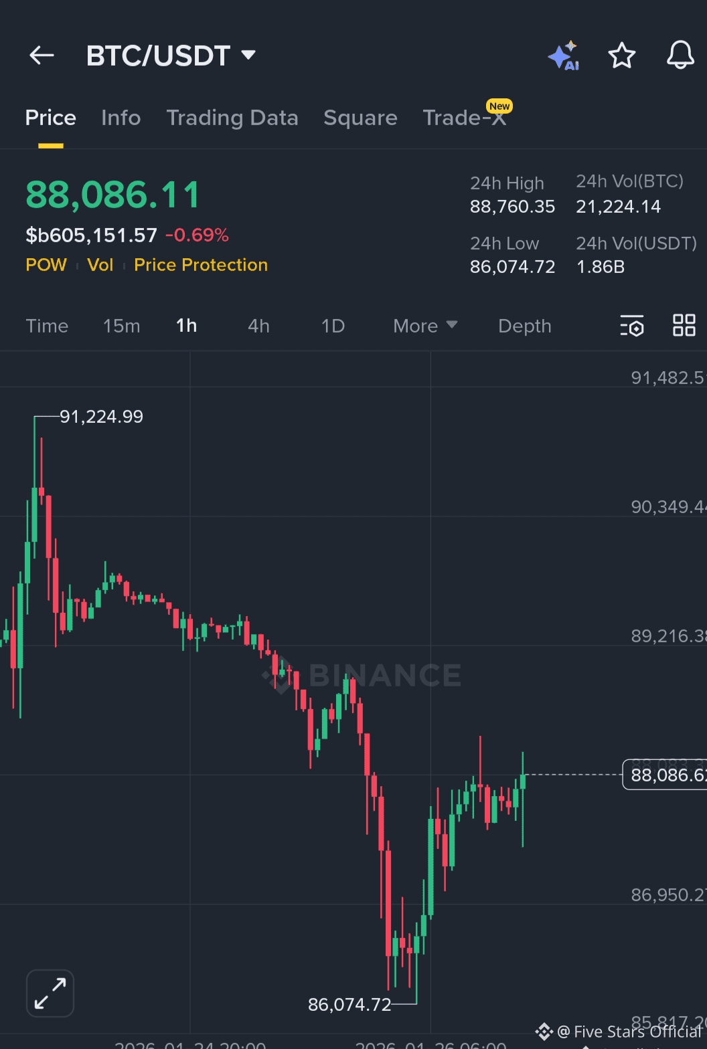This screenshot has width=707, height=1049.
Task: Tap the current price marker 88,086.62
Action: (666, 775)
